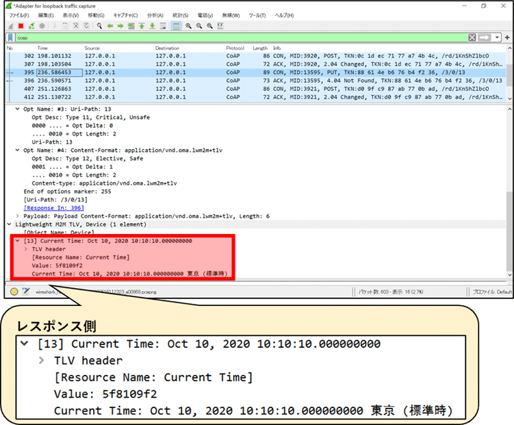Jump to the last packet
Viewport: 514px width, 425px height.
tap(152, 26)
